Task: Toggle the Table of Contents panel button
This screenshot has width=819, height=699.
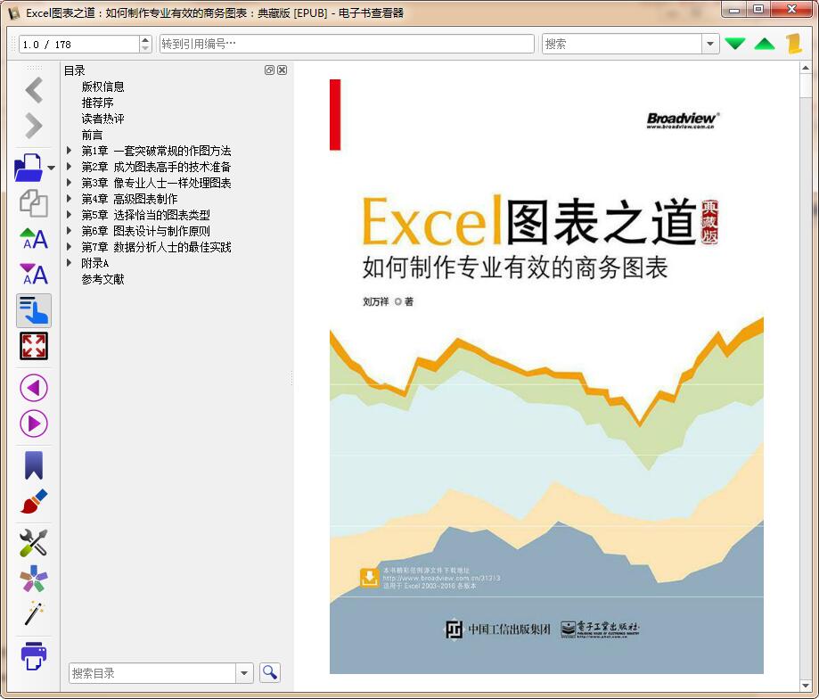Action: tap(34, 310)
